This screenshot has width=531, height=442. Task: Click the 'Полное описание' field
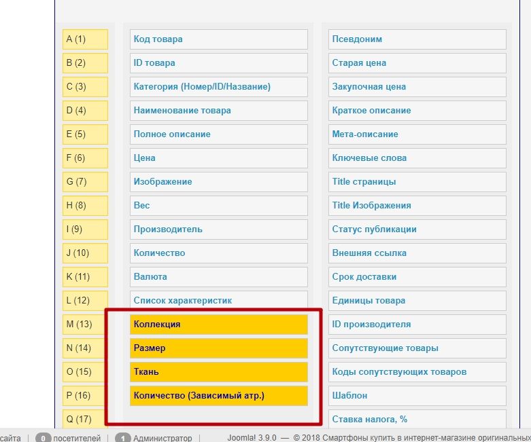coord(219,134)
